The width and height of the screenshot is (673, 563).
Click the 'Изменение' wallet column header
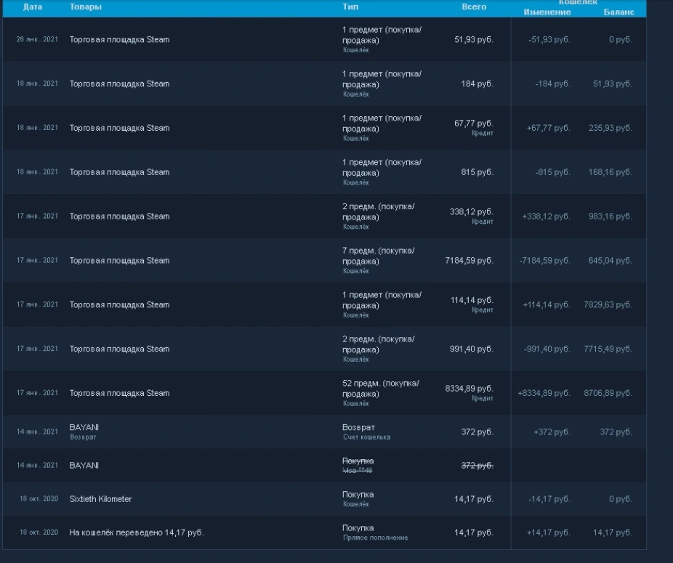point(547,12)
